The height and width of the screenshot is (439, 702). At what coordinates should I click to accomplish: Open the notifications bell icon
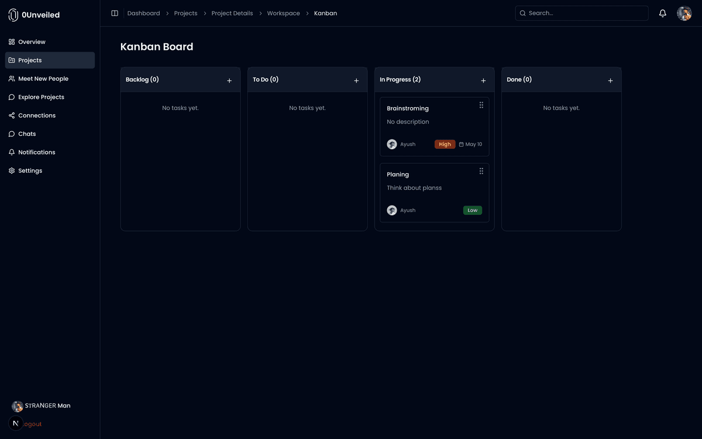(662, 13)
